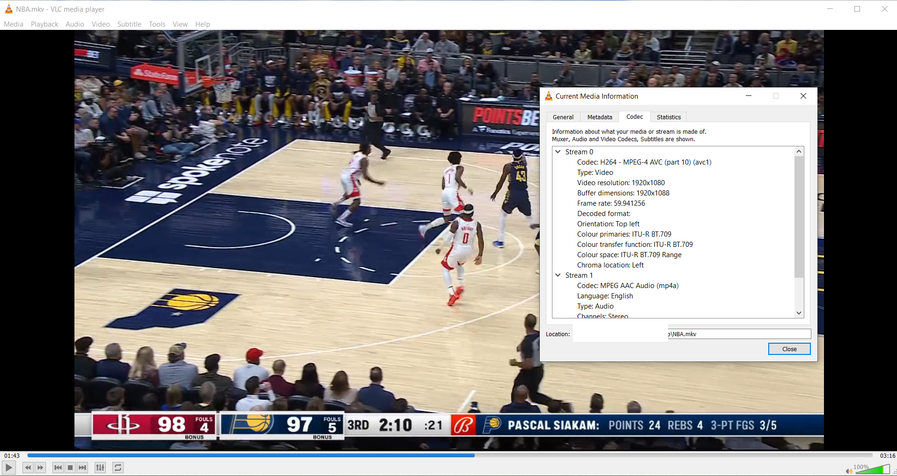Toggle elapsed time display 01:43

(x=12, y=455)
